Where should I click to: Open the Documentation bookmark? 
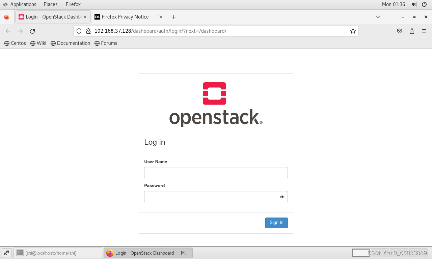point(71,43)
